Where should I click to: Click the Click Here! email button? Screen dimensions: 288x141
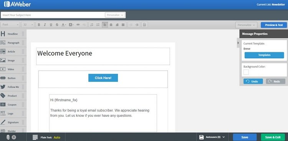tap(103, 78)
